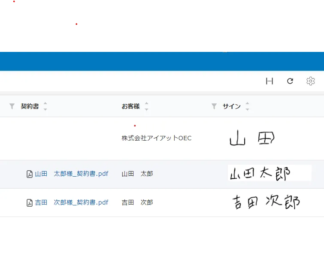Open filter for 契約書 column
The image size is (324, 268).
(12, 106)
